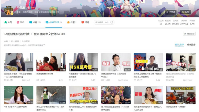199x112 pixels.
Task: Click TA的合集和视频列表 breadcrumb link
Action: pyautogui.click(x=17, y=34)
